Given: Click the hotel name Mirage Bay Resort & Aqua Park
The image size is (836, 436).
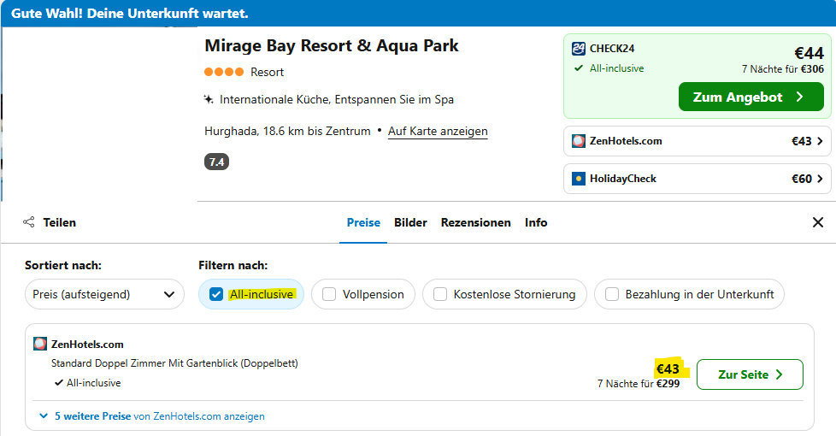Looking at the screenshot, I should click(332, 46).
